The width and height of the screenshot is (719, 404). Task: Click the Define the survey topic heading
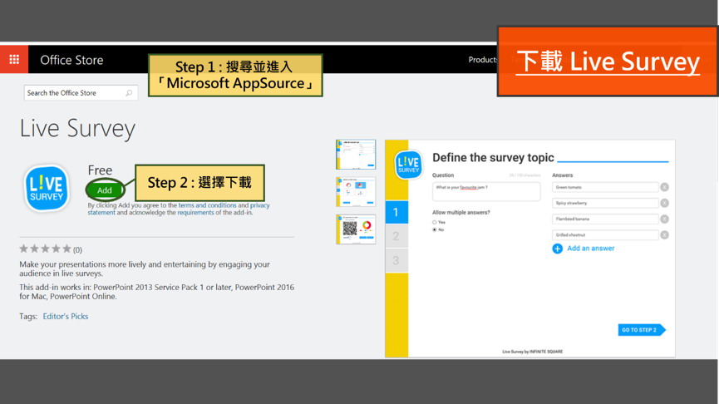point(494,158)
